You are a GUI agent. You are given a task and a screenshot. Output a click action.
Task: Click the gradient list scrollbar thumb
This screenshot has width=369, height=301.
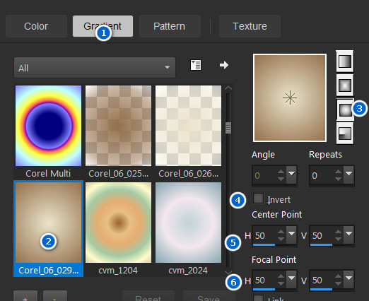click(228, 128)
